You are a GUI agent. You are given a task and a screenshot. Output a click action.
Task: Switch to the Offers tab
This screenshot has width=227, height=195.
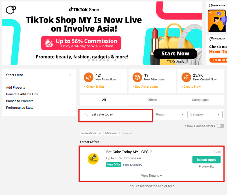pos(152,100)
